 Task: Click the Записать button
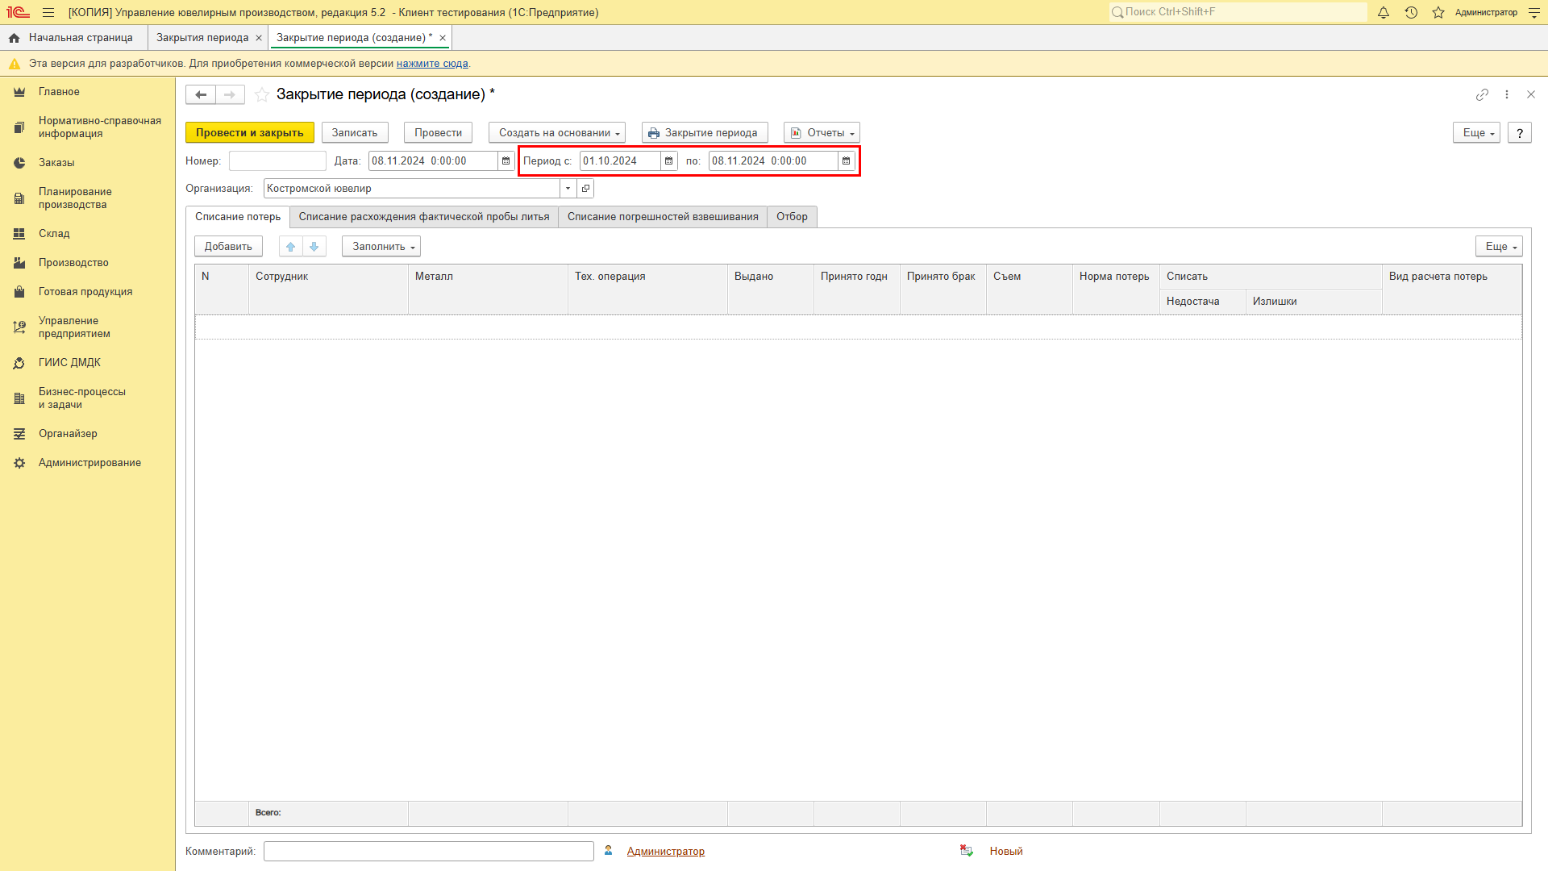click(x=355, y=133)
